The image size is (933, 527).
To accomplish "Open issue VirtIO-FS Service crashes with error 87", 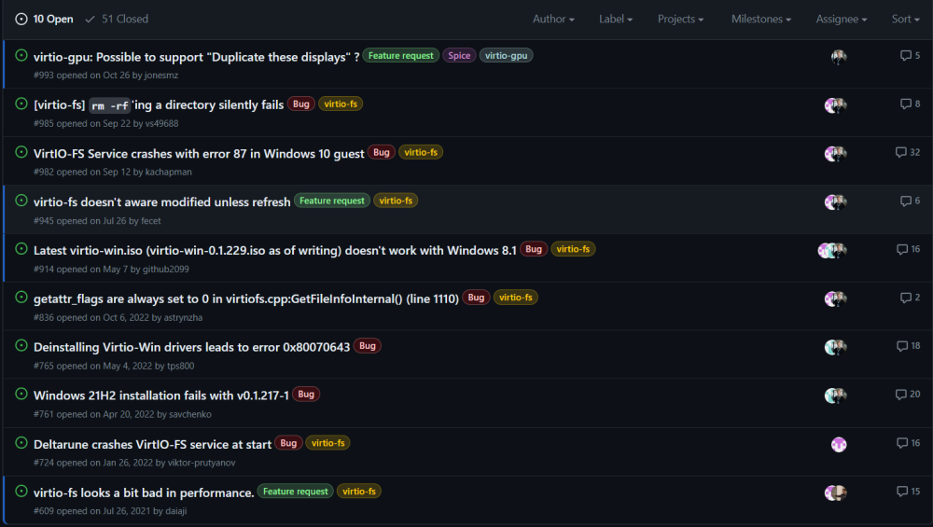I will (199, 154).
